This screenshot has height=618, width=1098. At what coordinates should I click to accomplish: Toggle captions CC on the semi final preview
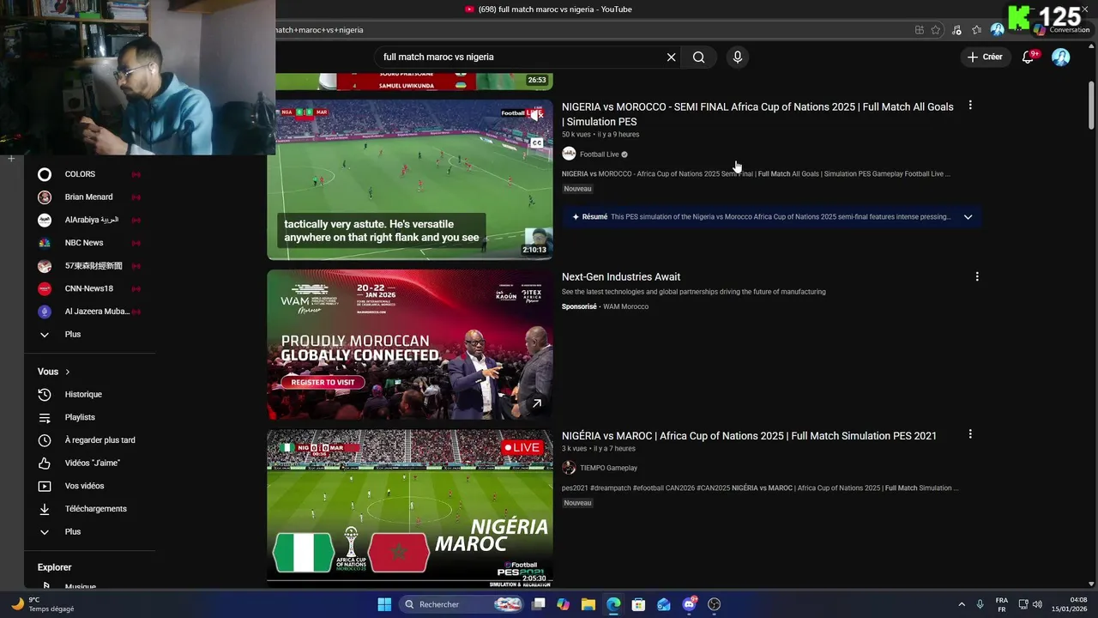pos(537,143)
